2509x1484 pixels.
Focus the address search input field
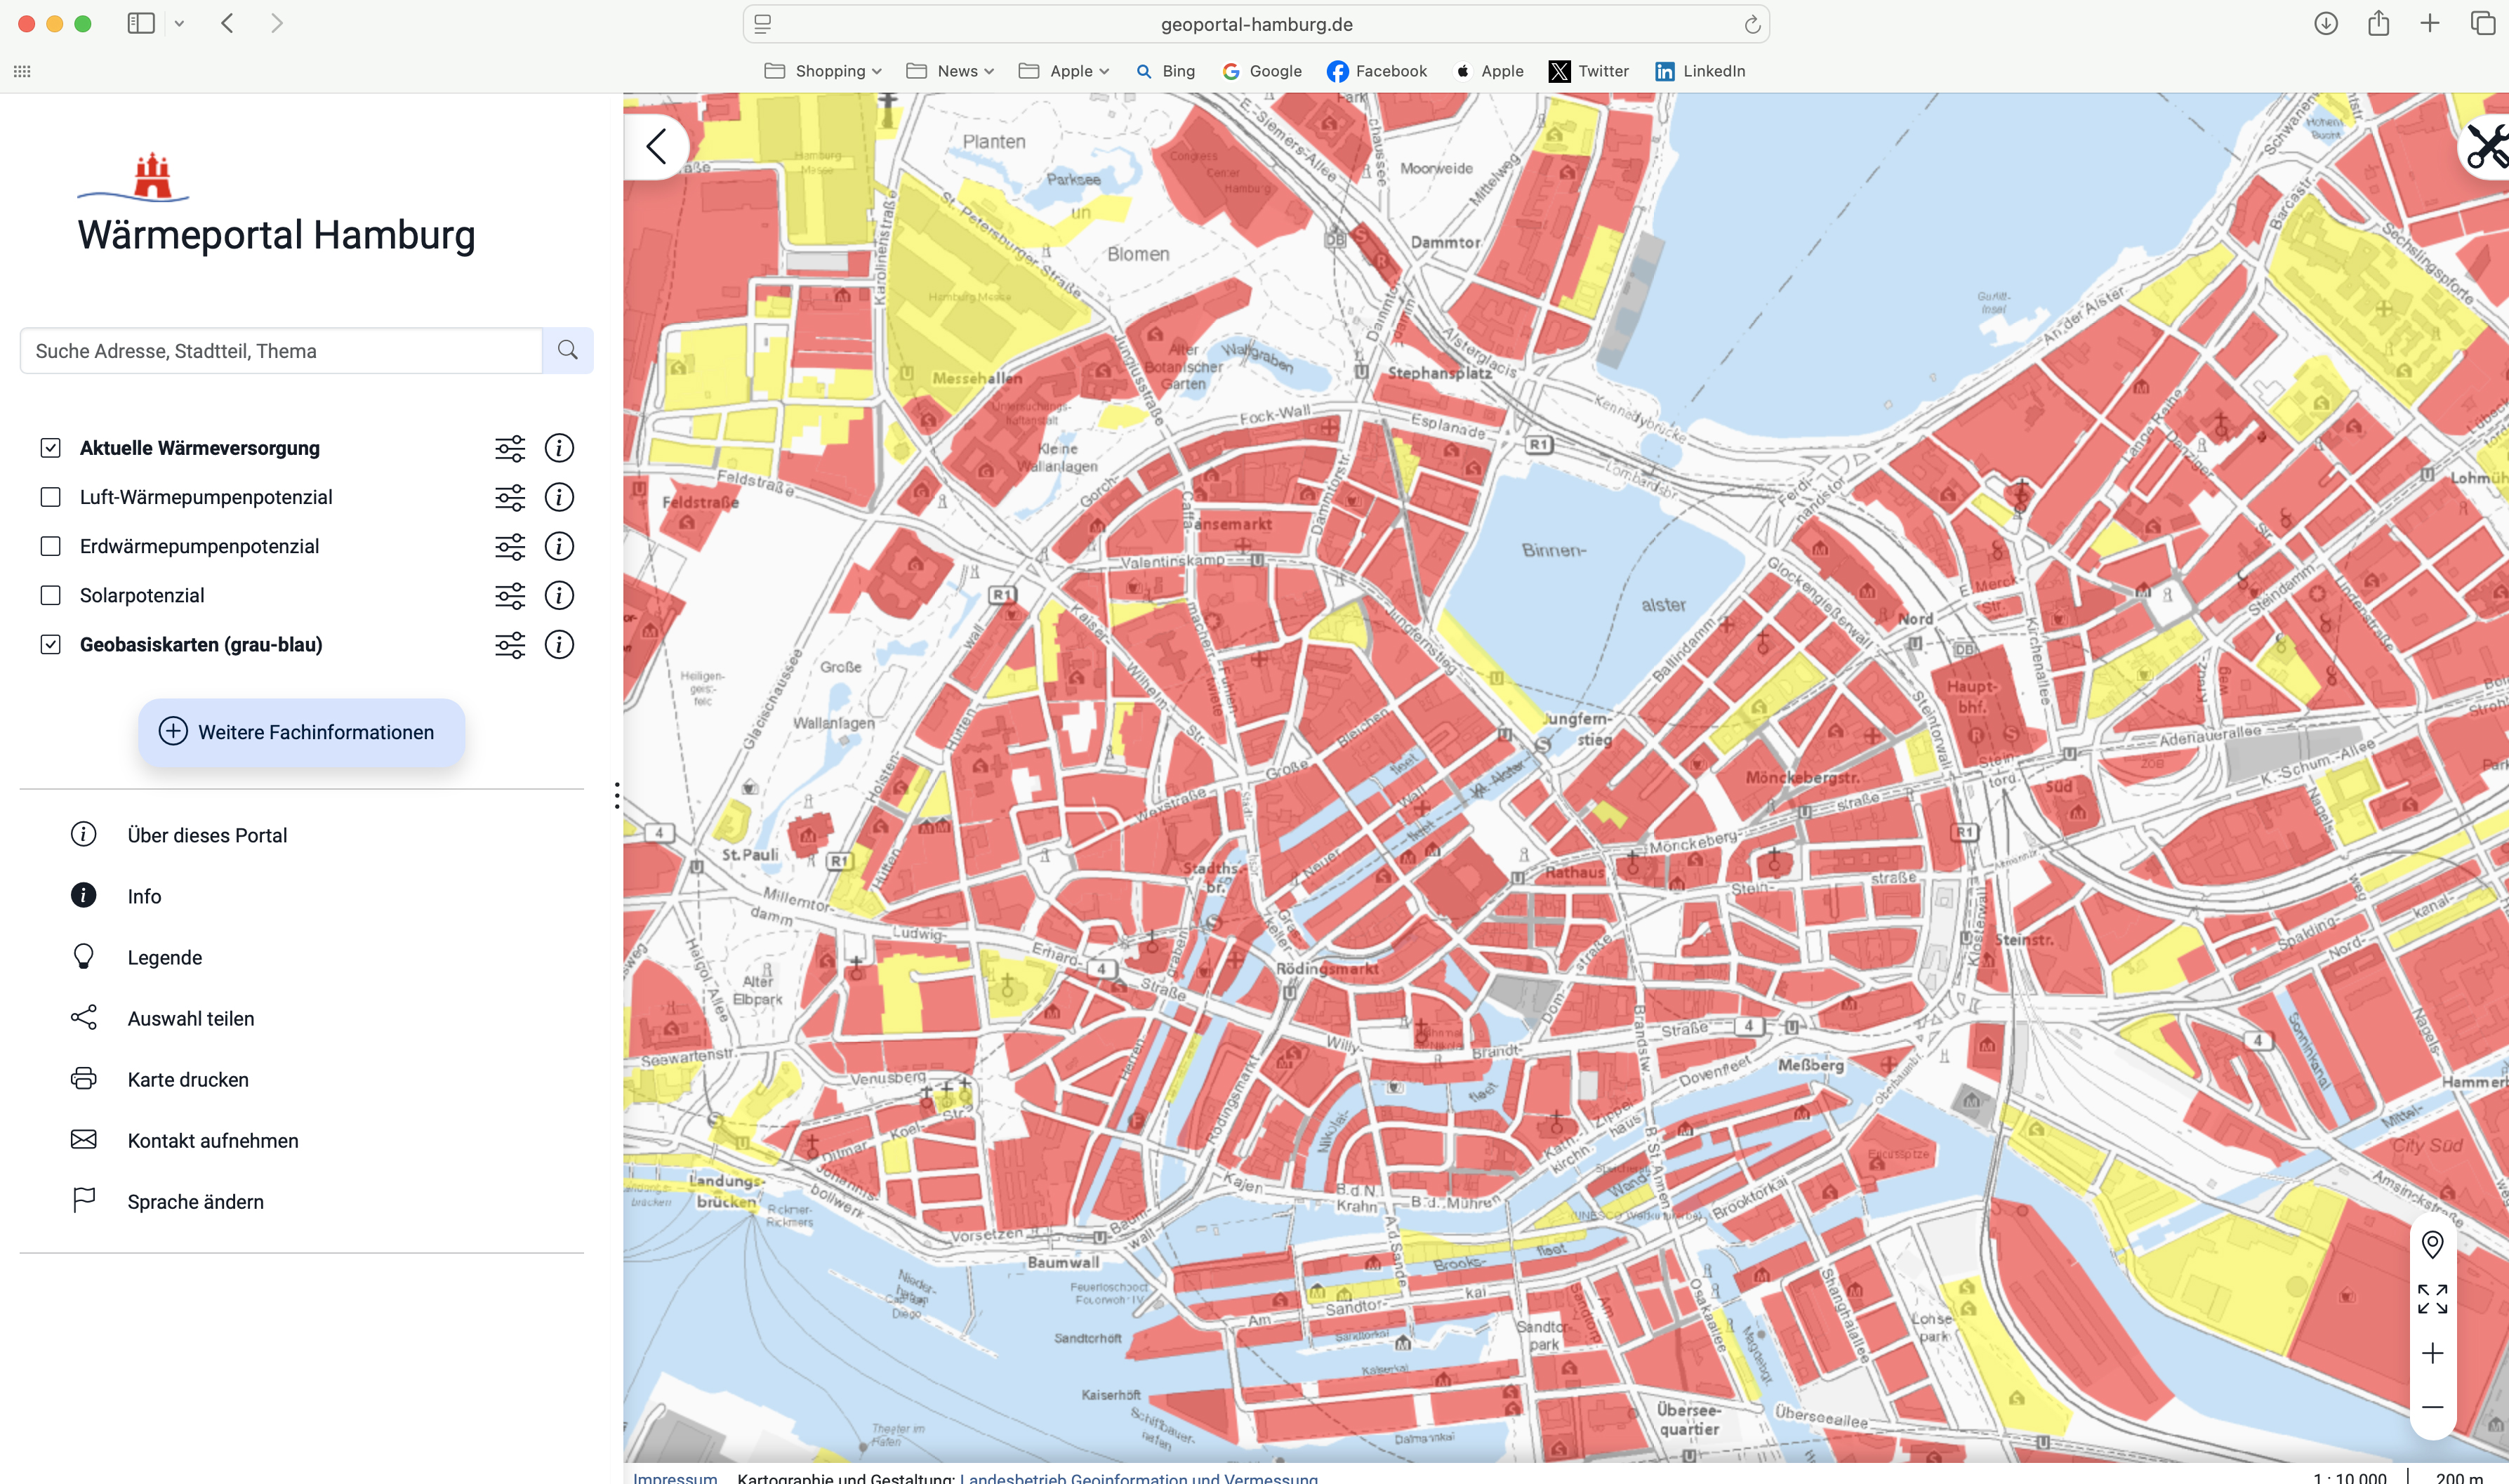tap(281, 351)
